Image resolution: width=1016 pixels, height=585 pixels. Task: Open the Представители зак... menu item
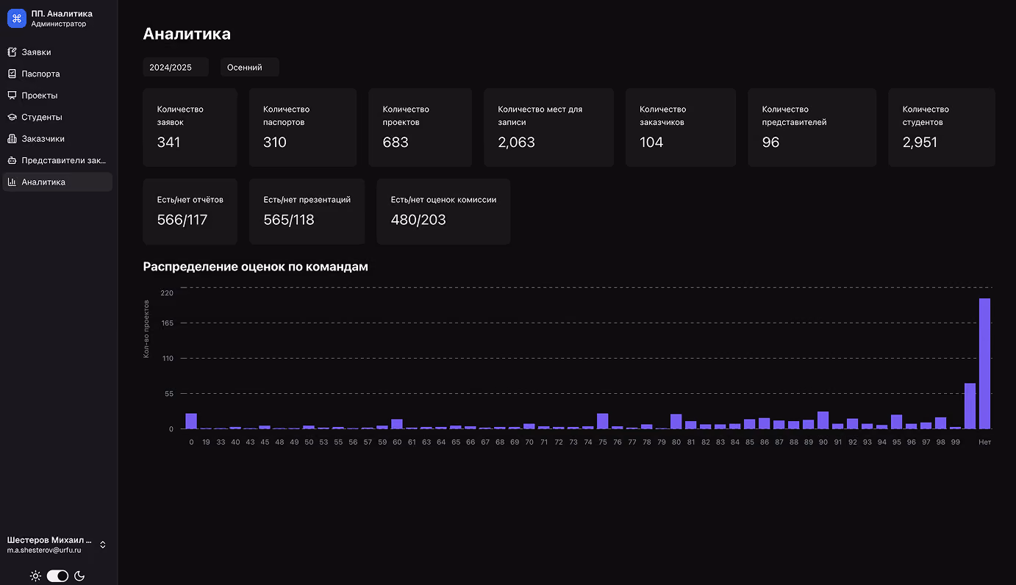57,160
